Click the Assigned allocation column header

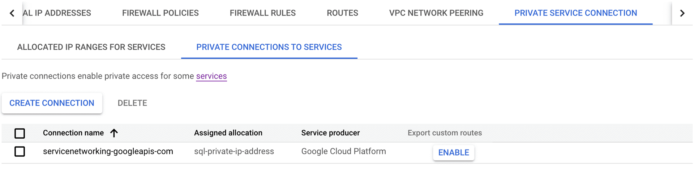pyautogui.click(x=228, y=133)
